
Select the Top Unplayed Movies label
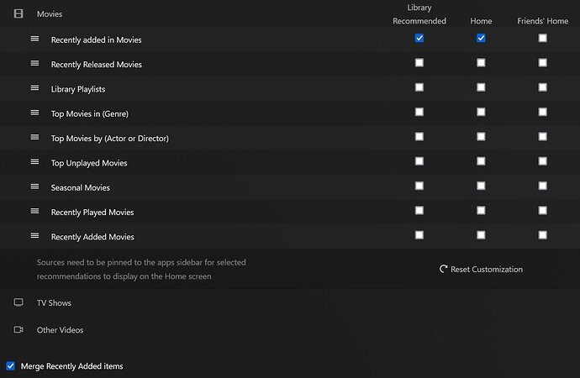click(89, 163)
